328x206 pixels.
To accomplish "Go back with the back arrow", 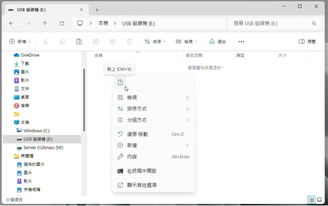I will point(11,23).
